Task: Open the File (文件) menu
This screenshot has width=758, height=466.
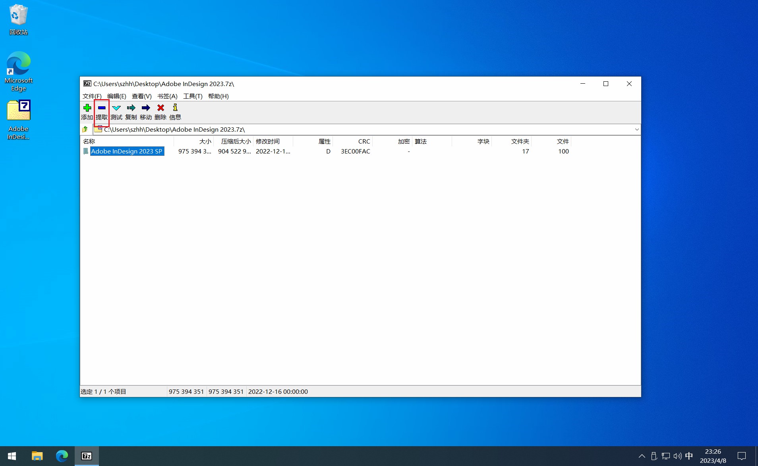Action: click(92, 96)
